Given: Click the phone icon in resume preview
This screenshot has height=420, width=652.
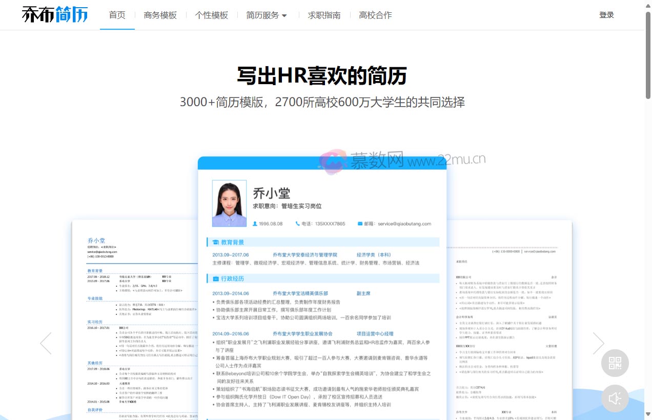Looking at the screenshot, I should (298, 224).
